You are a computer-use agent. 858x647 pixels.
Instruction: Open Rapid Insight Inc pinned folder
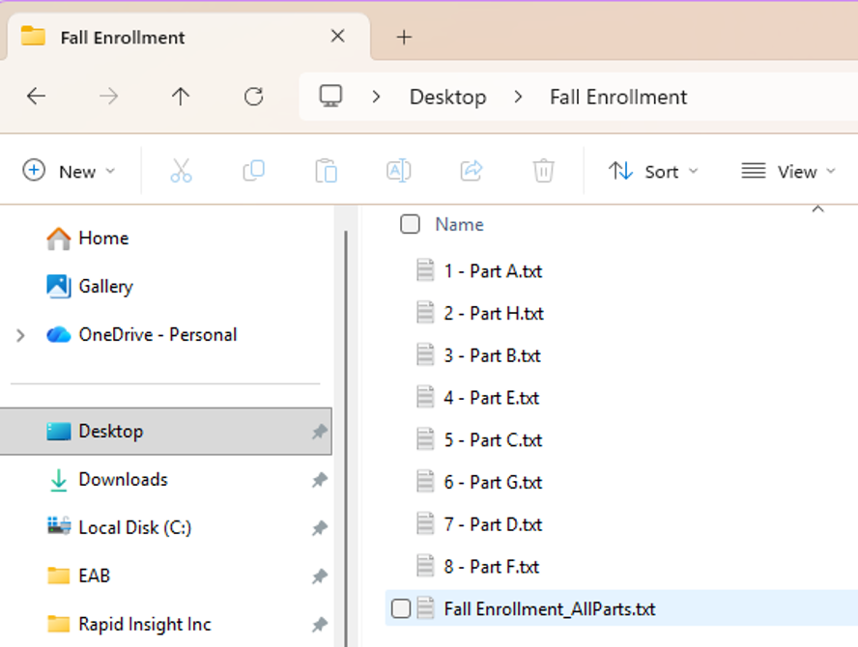point(129,624)
